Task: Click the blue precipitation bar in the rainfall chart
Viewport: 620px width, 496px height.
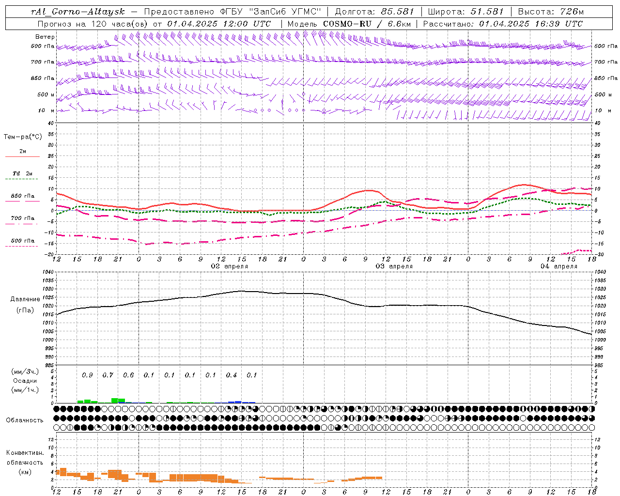Action: tap(238, 402)
